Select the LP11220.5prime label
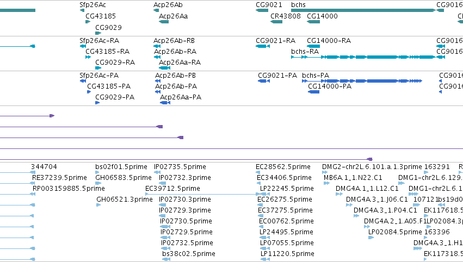463x262 pixels. tap(287, 253)
